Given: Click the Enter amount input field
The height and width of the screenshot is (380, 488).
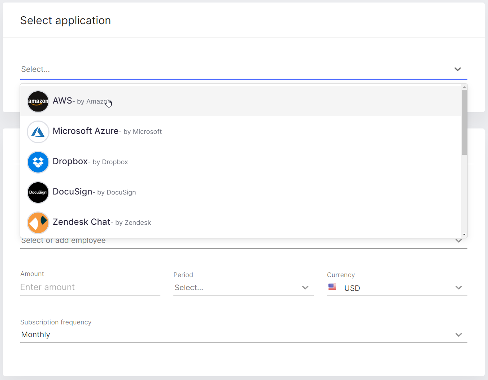Looking at the screenshot, I should pos(90,287).
